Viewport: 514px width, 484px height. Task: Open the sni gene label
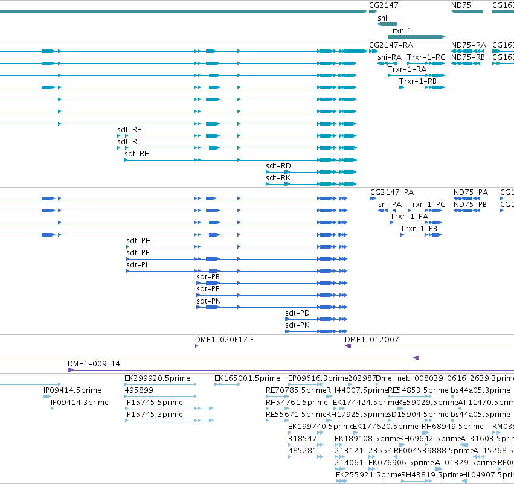382,18
